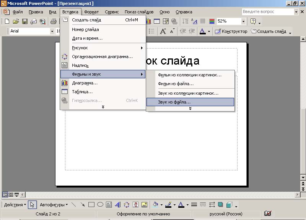Switch to Normal view icon
The width and height of the screenshot is (306, 220).
[x=5, y=194]
